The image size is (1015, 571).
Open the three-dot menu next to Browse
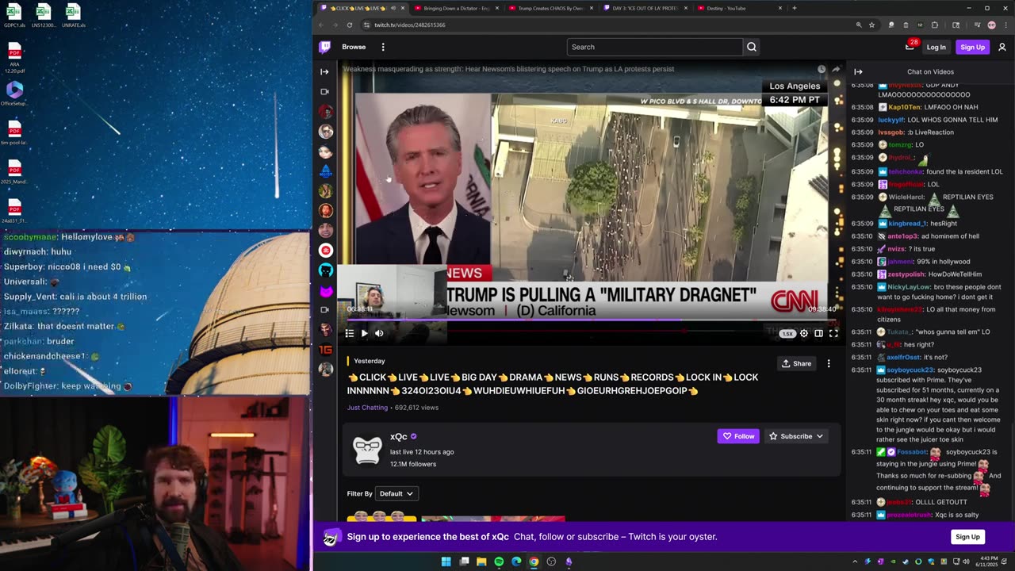[383, 47]
